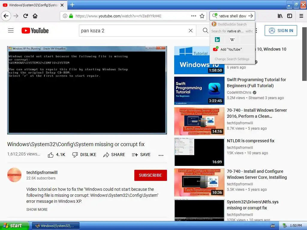This screenshot has width=307, height=230.
Task: Open the Firefox hamburger menu
Action: pyautogui.click(x=301, y=16)
